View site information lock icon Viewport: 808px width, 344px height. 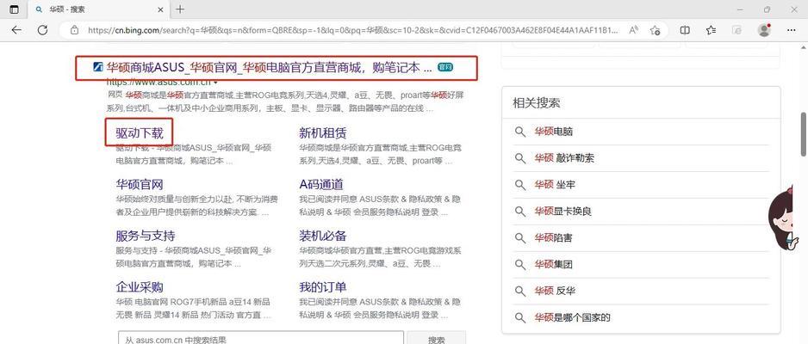click(x=75, y=30)
